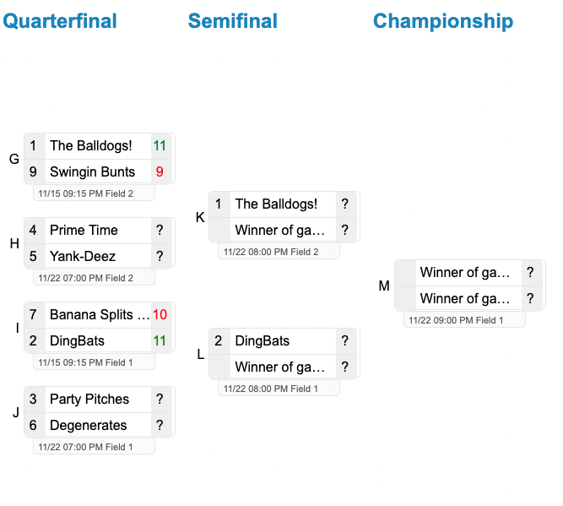
Task: Open the Yank-Deez team entry
Action: [83, 257]
